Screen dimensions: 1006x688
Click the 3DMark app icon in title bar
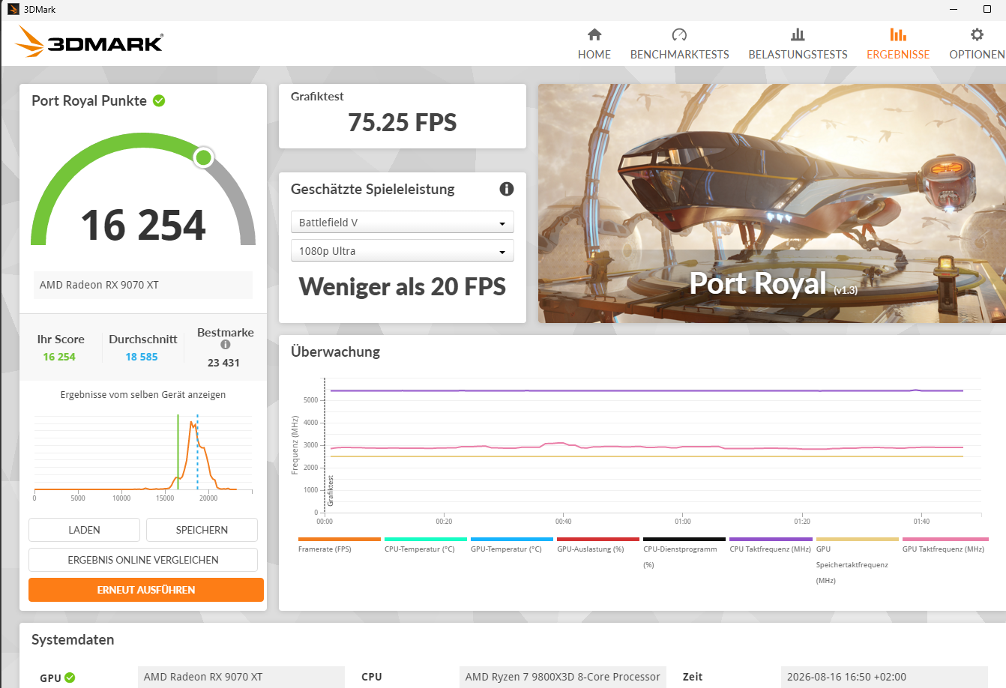click(x=13, y=9)
